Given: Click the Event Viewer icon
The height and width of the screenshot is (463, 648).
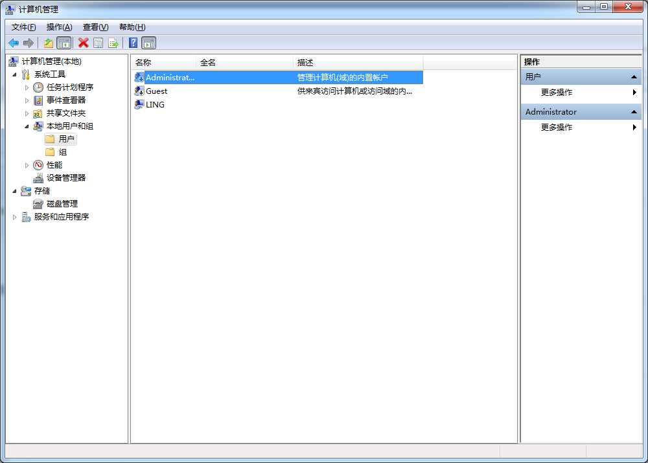Looking at the screenshot, I should (38, 100).
